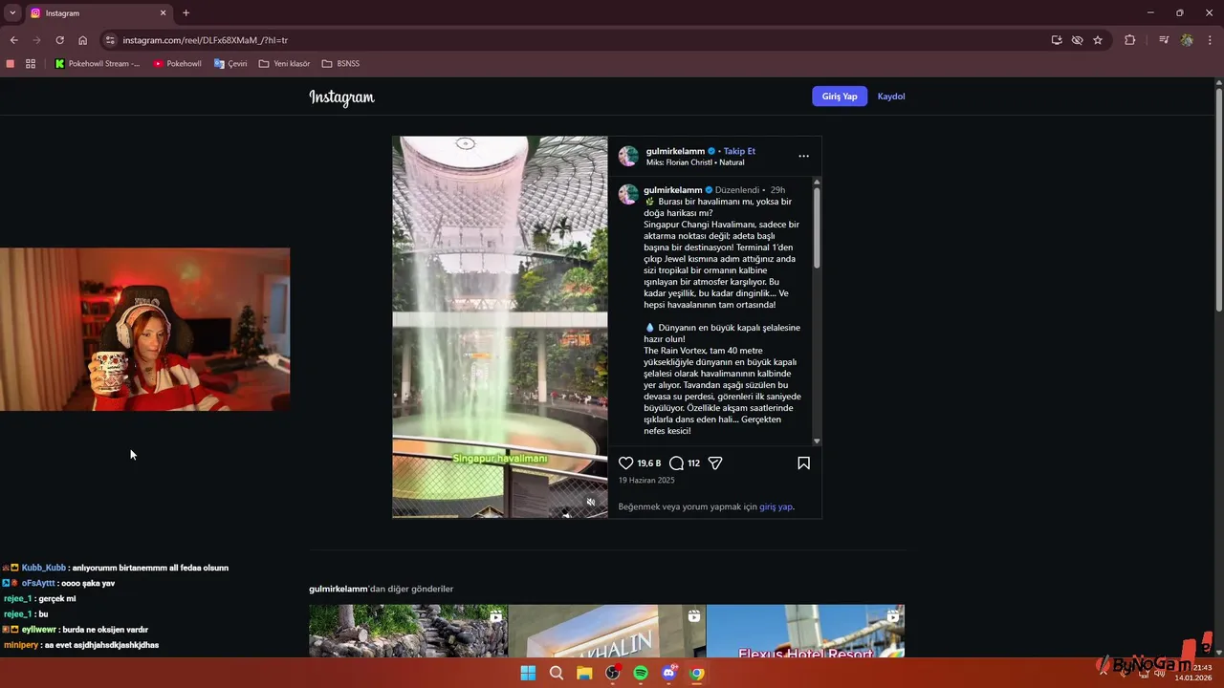The height and width of the screenshot is (688, 1224).
Task: Click the caption panel scrollbar thumb
Action: point(817,227)
